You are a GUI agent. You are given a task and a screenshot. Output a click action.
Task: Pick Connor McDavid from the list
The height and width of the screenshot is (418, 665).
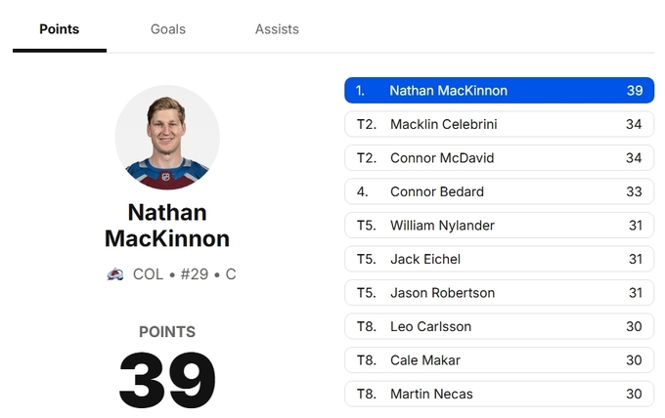click(499, 158)
